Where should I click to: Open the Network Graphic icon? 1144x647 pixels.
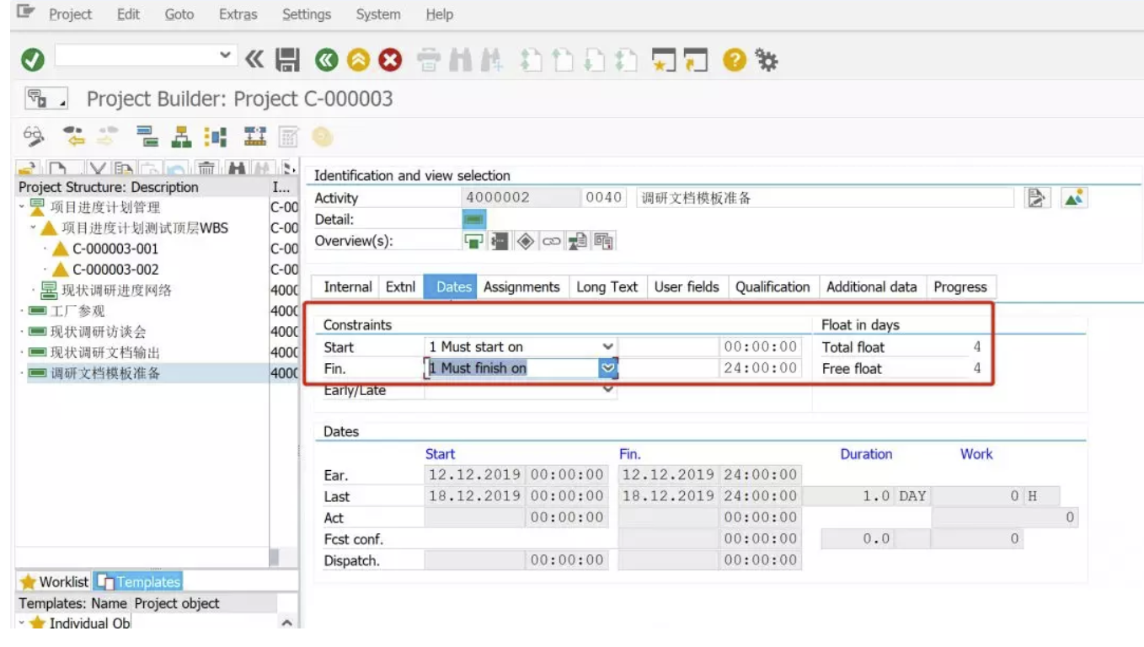coord(216,136)
